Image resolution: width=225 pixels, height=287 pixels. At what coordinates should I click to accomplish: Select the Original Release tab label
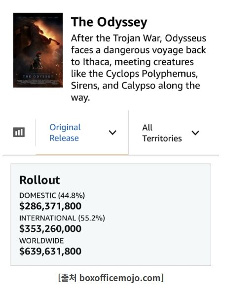point(65,133)
